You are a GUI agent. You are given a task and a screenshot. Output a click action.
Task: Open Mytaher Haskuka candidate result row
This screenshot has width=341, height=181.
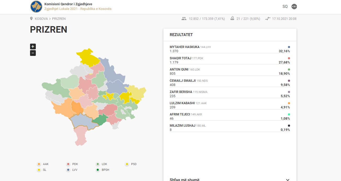click(229, 49)
